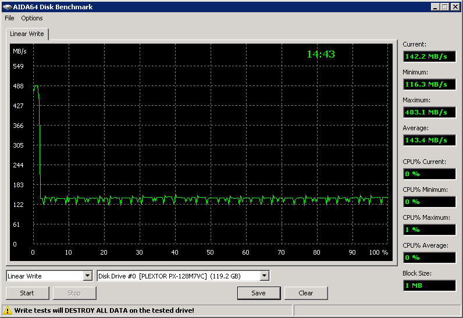Expand the disk drive selection dropdown arrow
The image size is (463, 318).
[265, 276]
